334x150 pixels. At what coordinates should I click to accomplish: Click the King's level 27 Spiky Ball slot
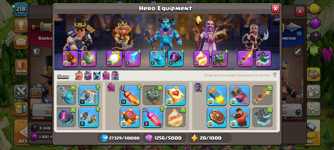pos(88,58)
